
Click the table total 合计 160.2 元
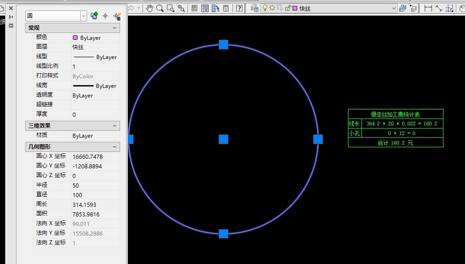[395, 143]
